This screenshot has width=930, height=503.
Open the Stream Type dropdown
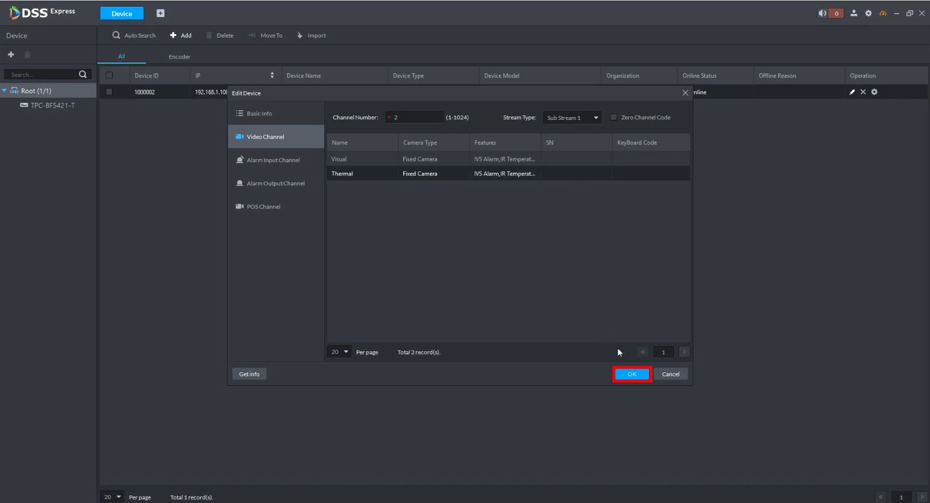tap(572, 118)
